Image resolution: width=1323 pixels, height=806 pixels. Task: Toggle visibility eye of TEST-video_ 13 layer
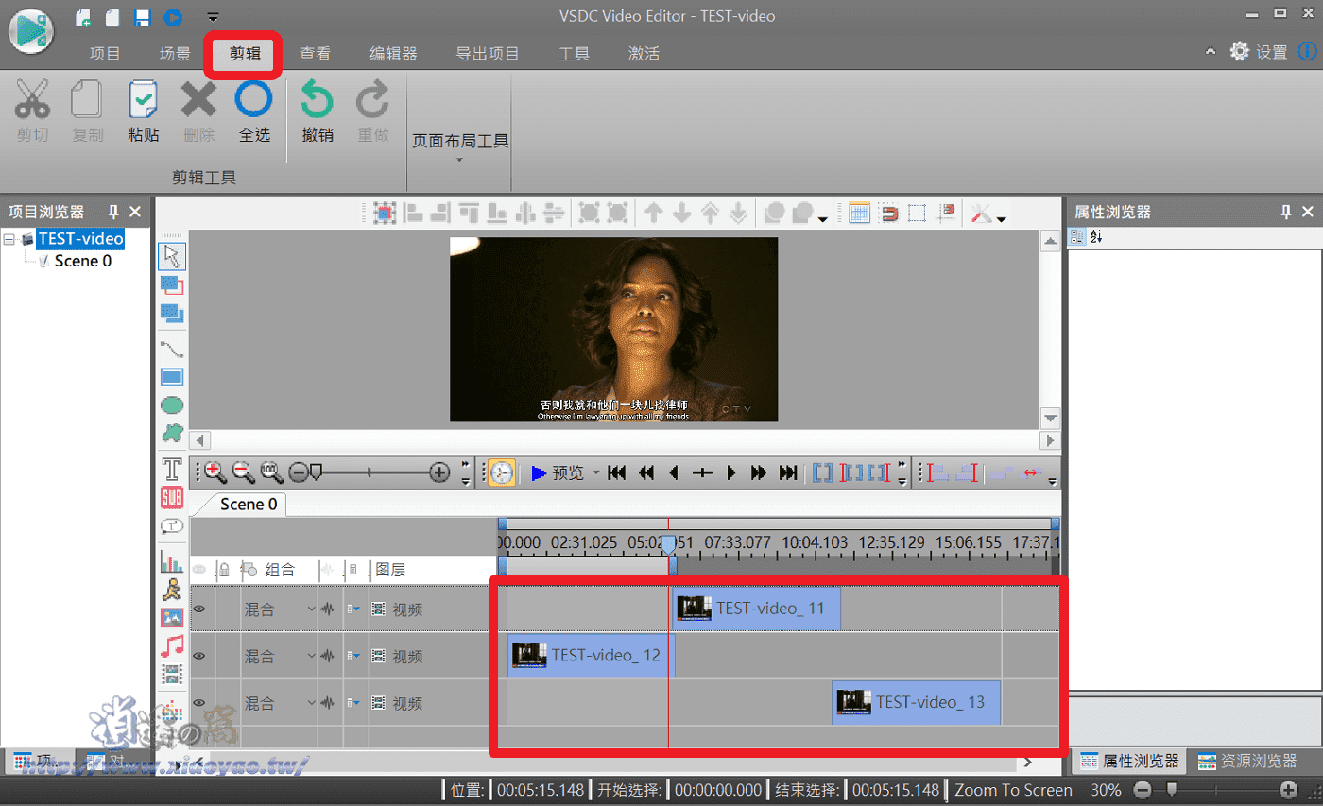(x=199, y=703)
